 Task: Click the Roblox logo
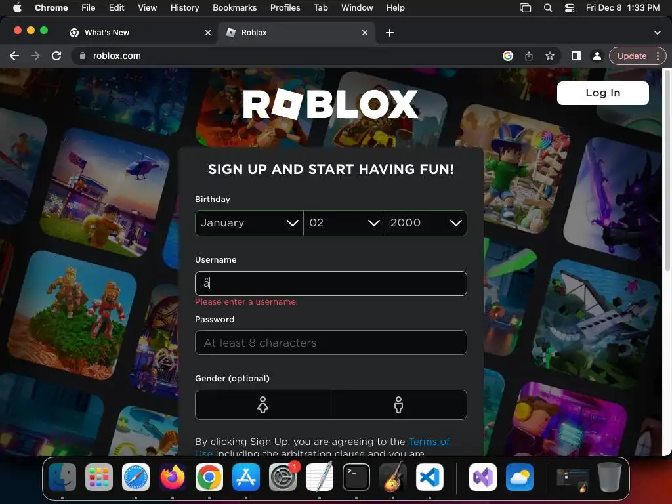[331, 104]
